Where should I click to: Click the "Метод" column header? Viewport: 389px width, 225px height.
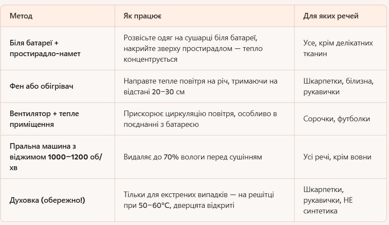pyautogui.click(x=21, y=16)
